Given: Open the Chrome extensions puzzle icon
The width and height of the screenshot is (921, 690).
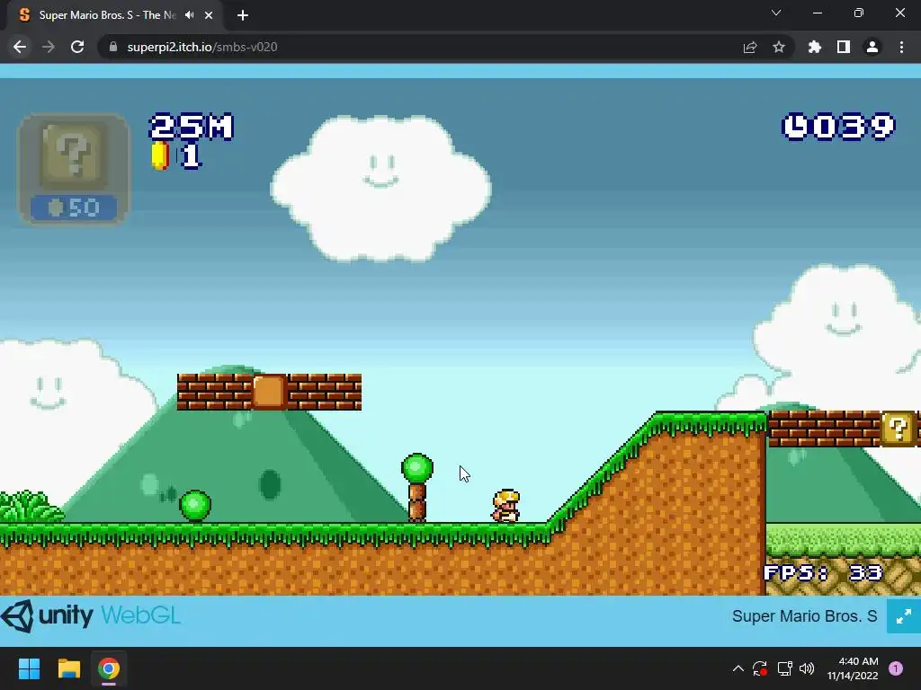Looking at the screenshot, I should 815,47.
